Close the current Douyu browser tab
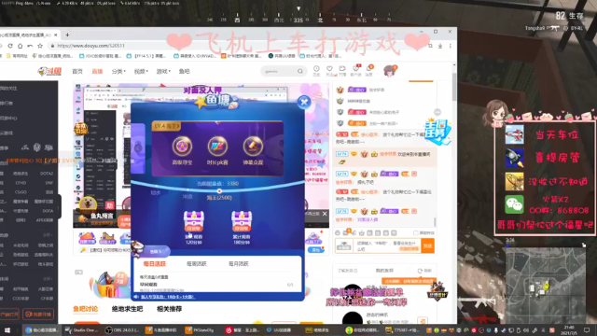597x336 pixels. (x=56, y=35)
